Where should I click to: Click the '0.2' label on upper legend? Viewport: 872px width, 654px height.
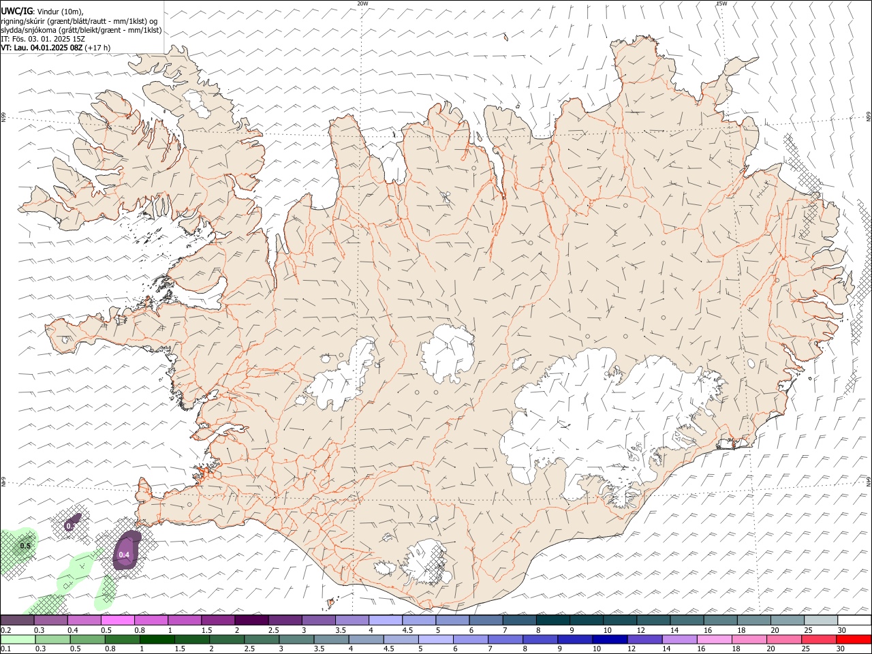(x=5, y=630)
